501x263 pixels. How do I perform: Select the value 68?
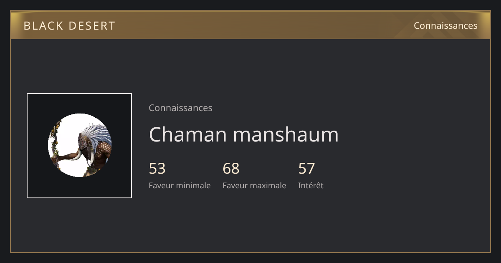[231, 169]
